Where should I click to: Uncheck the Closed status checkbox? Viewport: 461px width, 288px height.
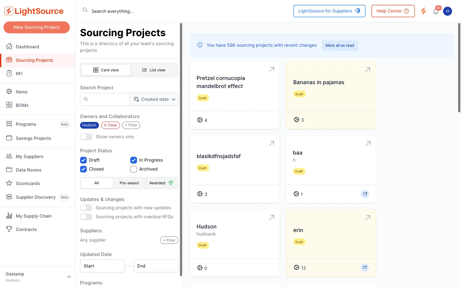(83, 169)
